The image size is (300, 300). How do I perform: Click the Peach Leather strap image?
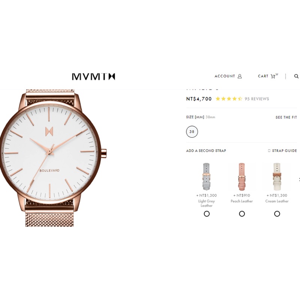point(241,177)
